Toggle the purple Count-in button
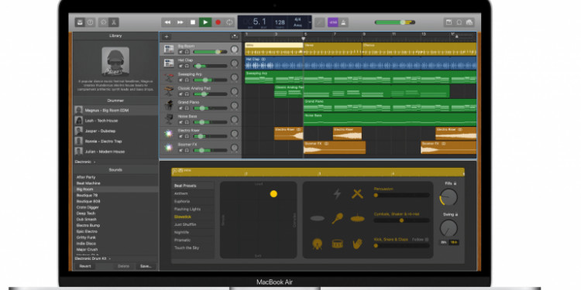 [x=333, y=22]
